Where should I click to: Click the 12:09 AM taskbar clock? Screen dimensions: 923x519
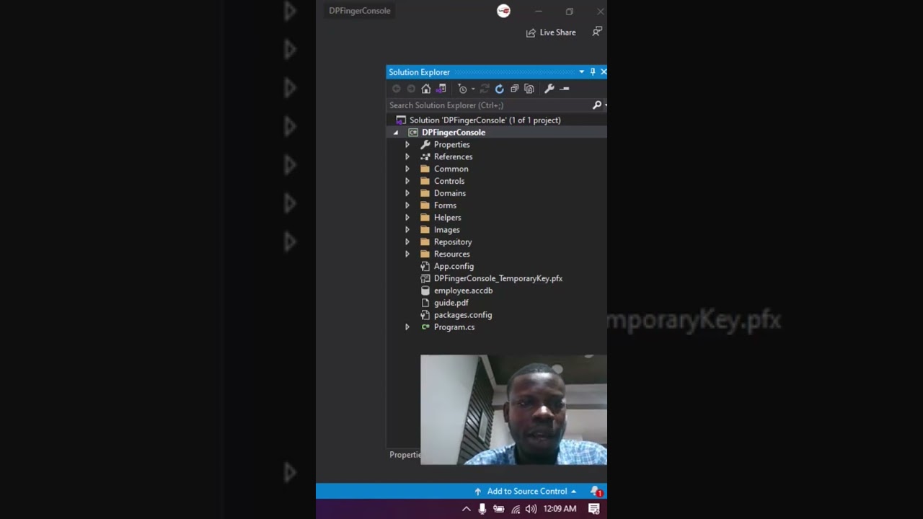click(560, 509)
